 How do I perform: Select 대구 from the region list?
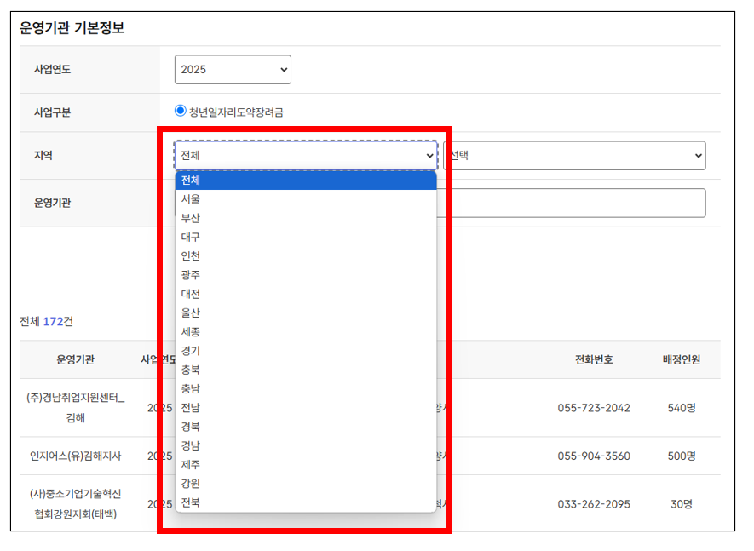coord(192,237)
